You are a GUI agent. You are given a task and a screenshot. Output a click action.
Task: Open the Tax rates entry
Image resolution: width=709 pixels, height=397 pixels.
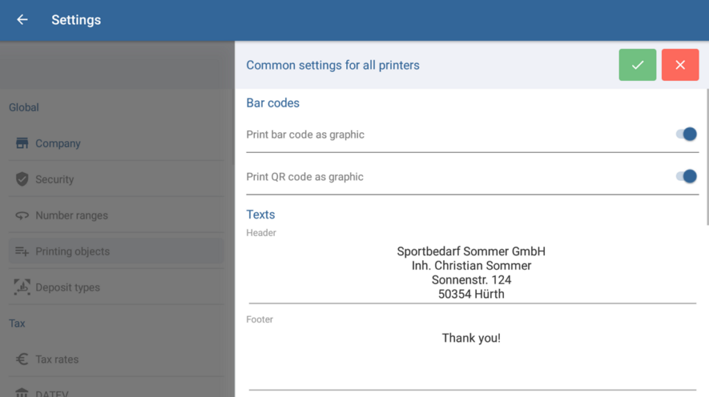point(57,360)
